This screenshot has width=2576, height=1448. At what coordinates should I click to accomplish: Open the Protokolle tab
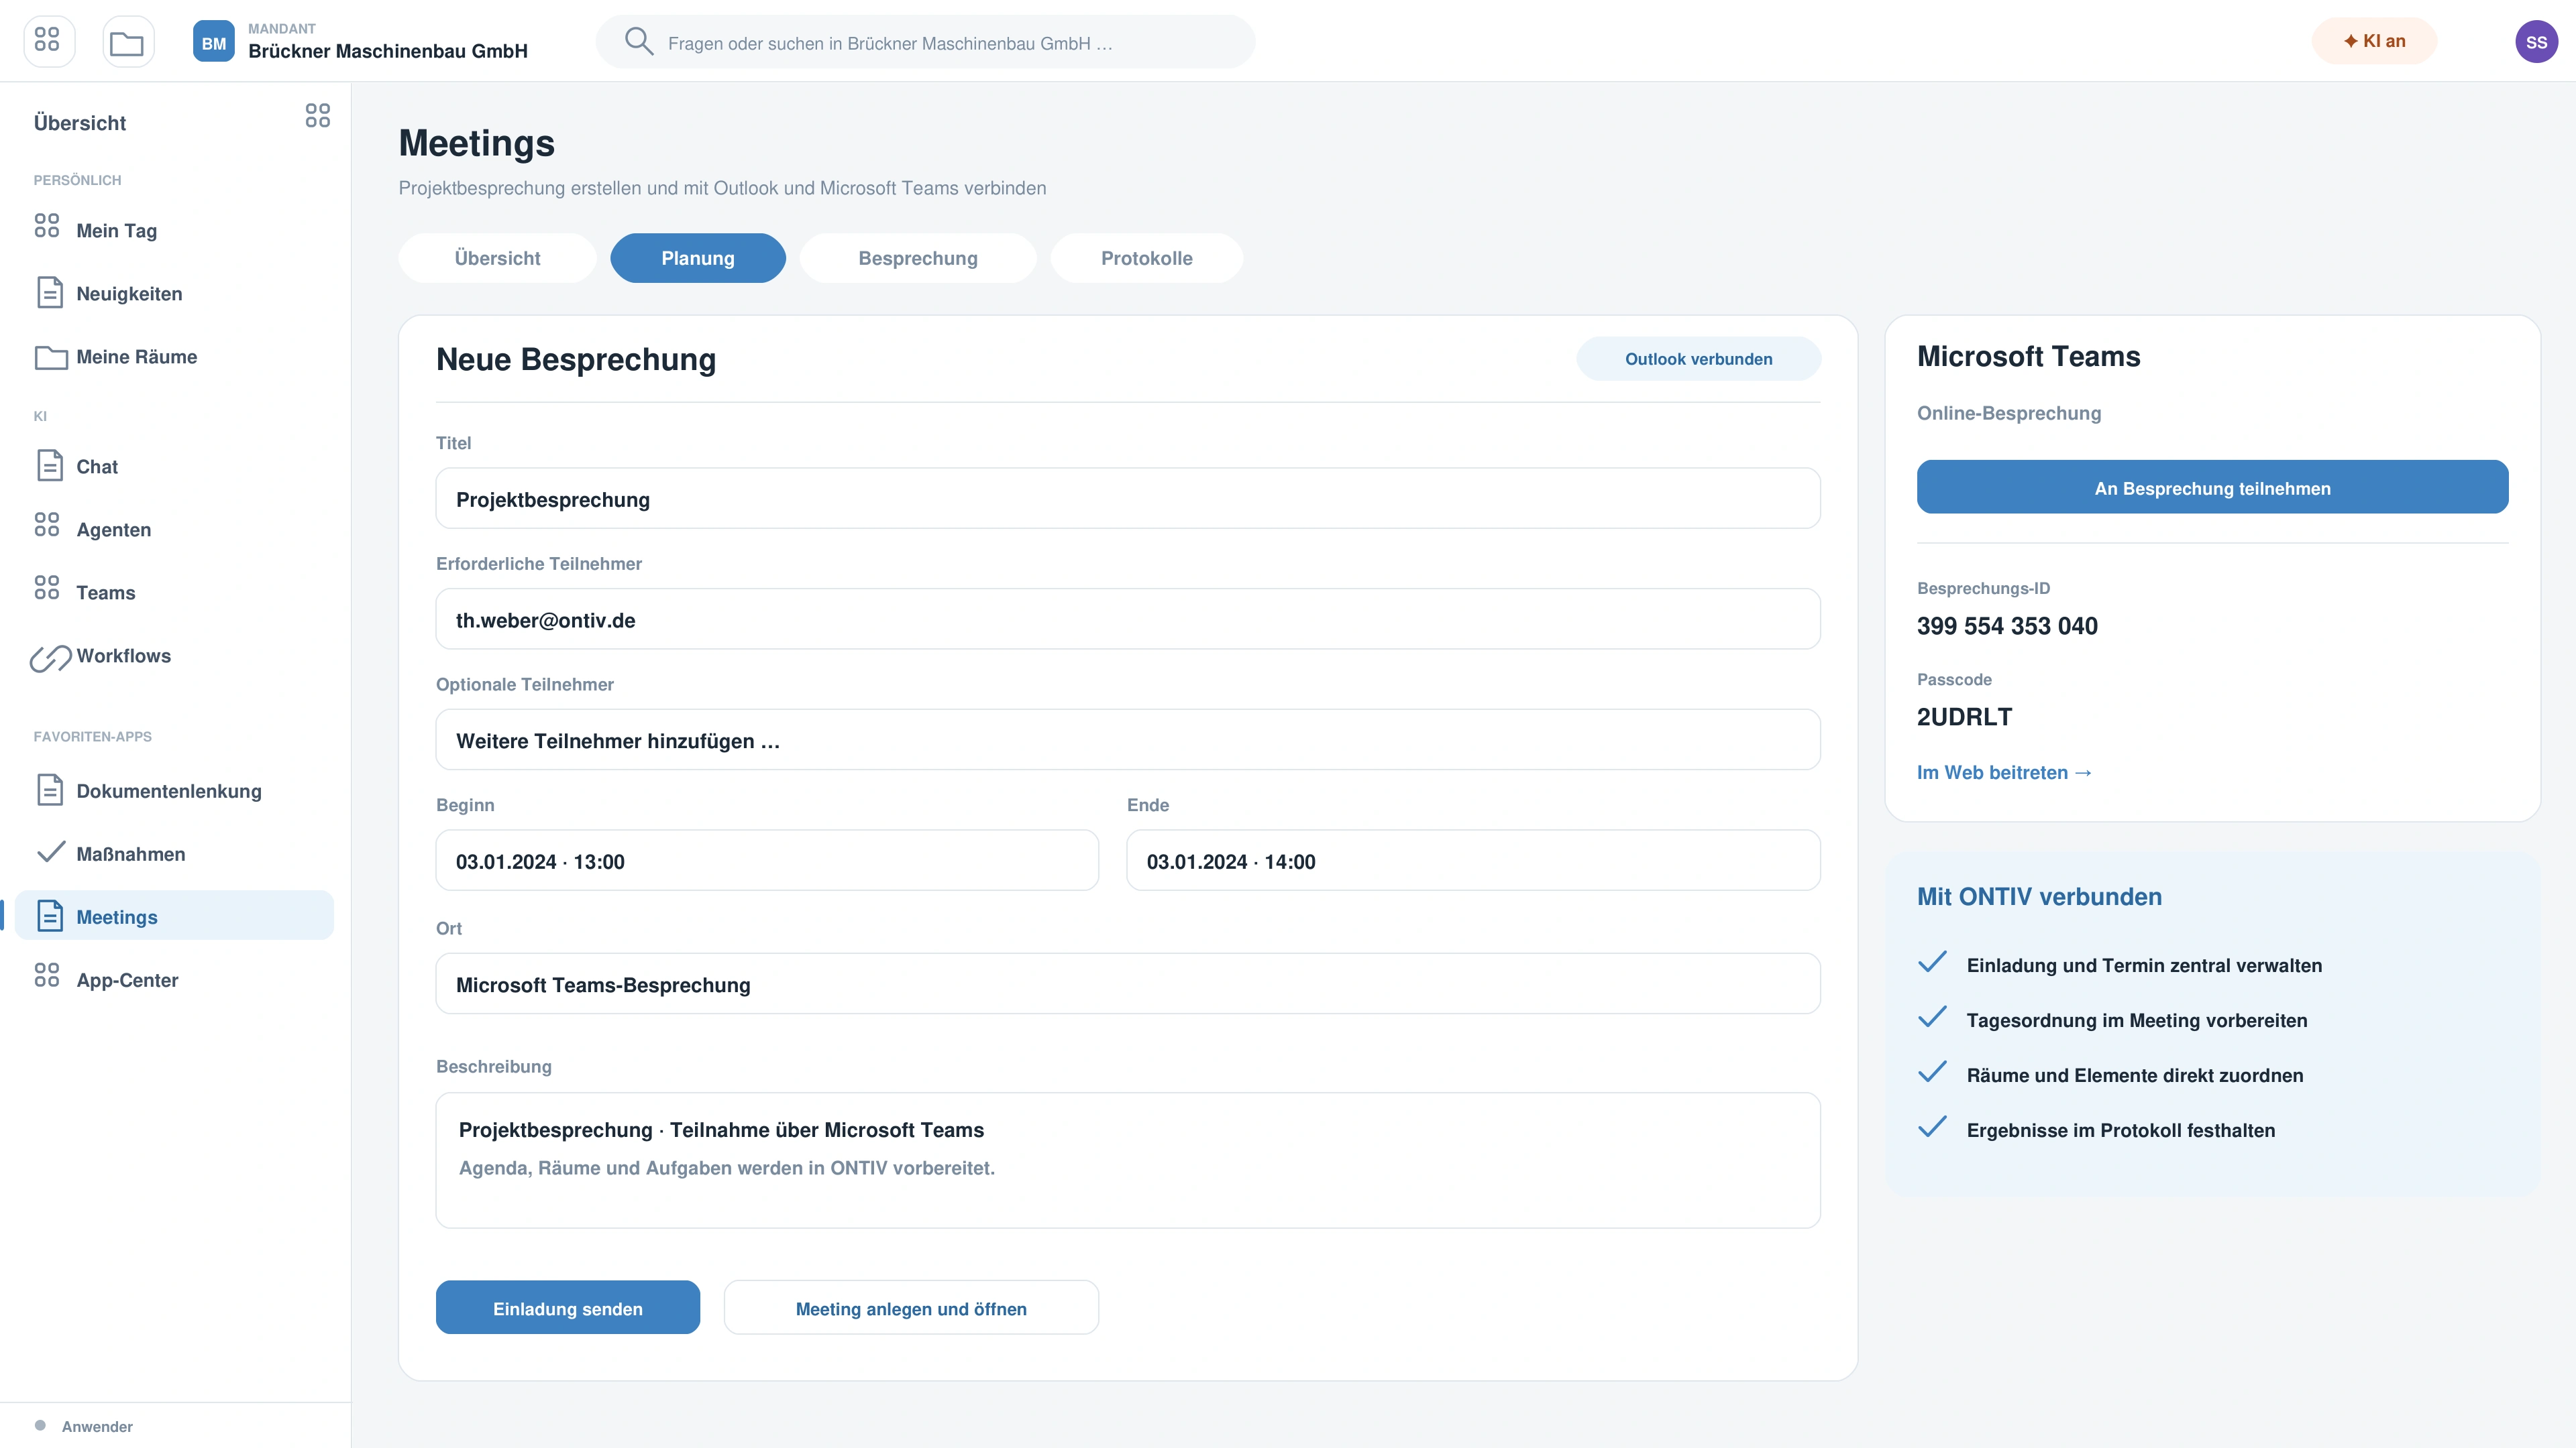coord(1146,258)
